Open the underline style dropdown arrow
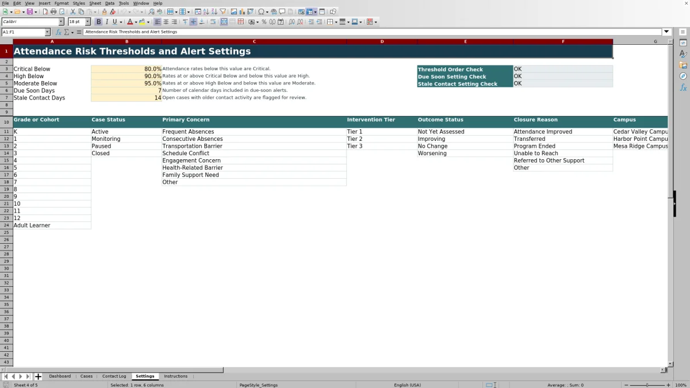 point(121,22)
